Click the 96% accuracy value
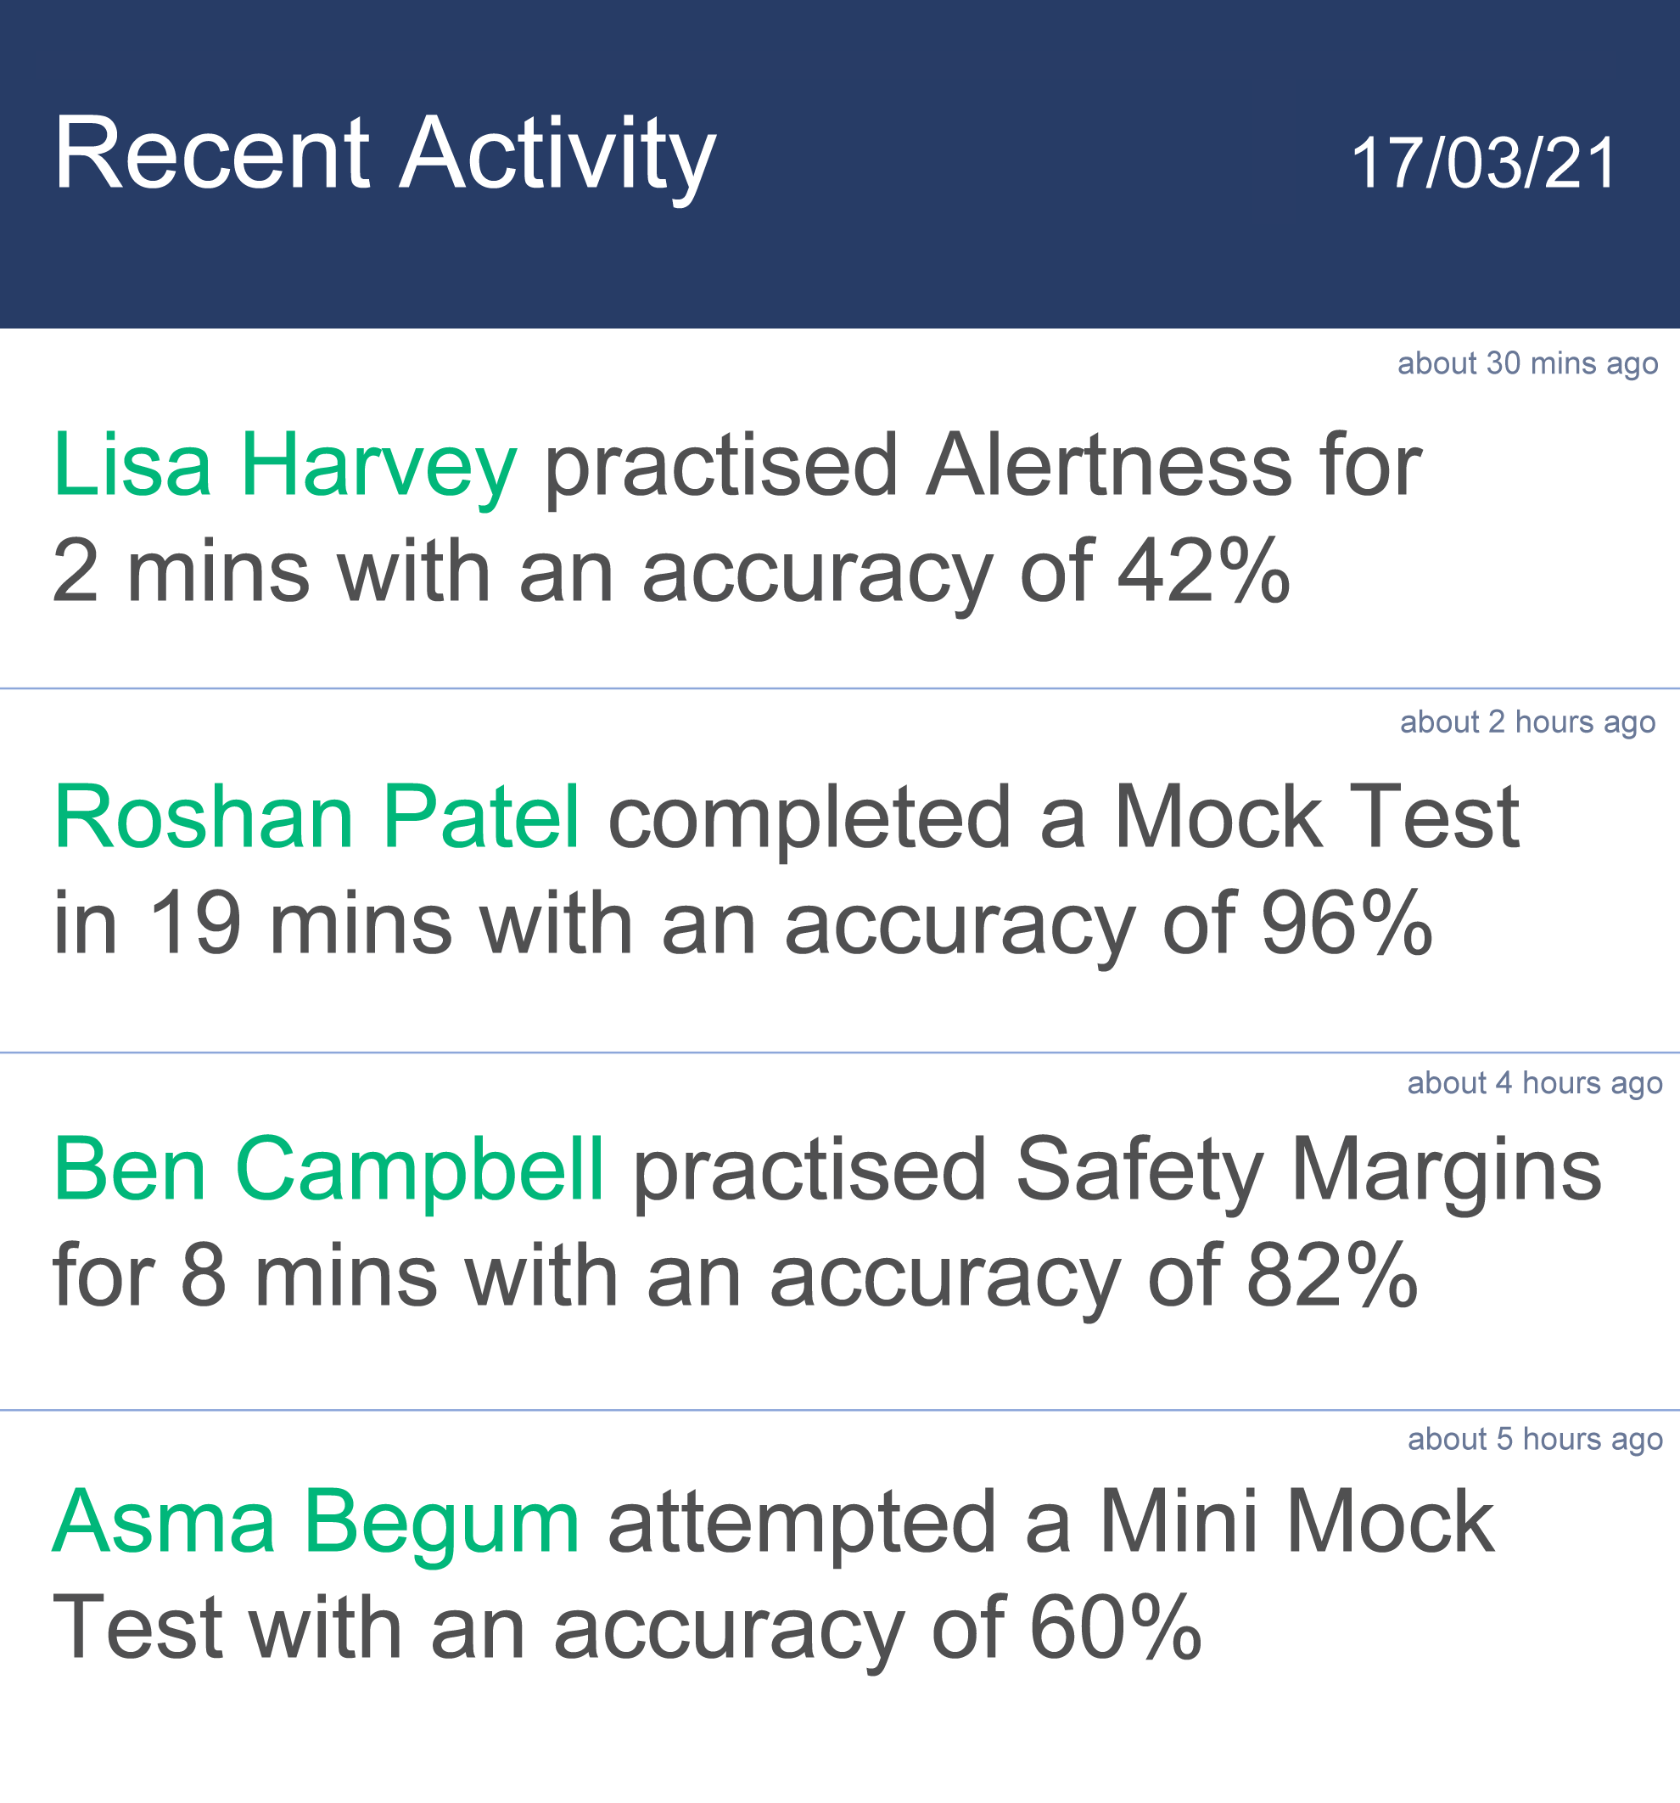Screen dimensions: 1680x1803 [1347, 925]
